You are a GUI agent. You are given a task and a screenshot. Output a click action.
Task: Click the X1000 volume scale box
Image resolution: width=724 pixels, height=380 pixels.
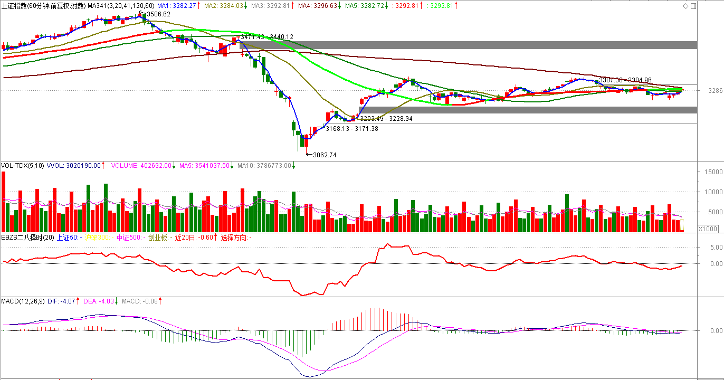point(708,229)
